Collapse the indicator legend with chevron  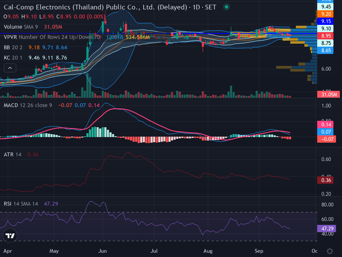pos(10,68)
